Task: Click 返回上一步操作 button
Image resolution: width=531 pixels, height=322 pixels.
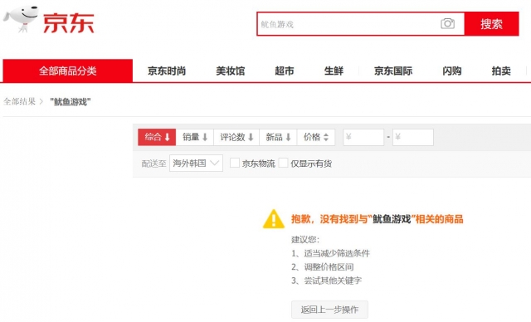Action: (x=329, y=310)
